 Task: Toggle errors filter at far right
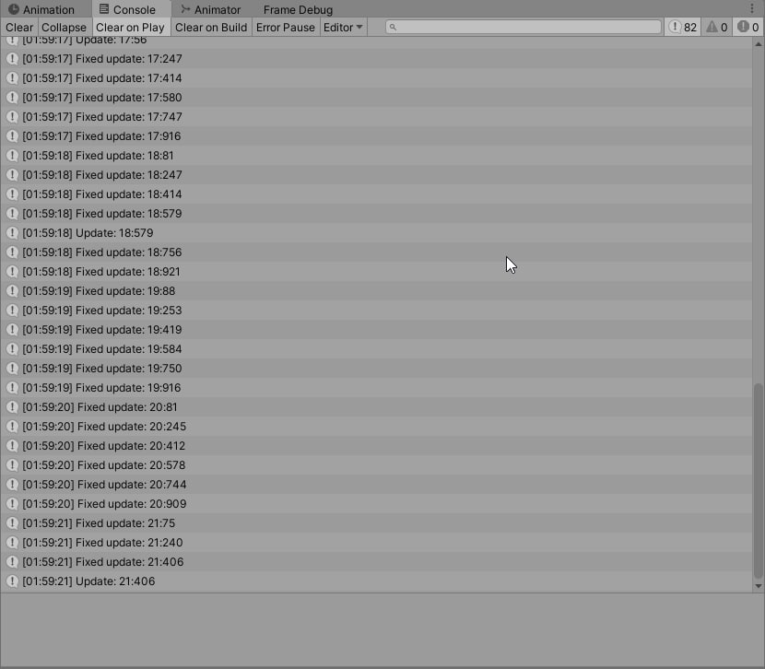point(747,28)
